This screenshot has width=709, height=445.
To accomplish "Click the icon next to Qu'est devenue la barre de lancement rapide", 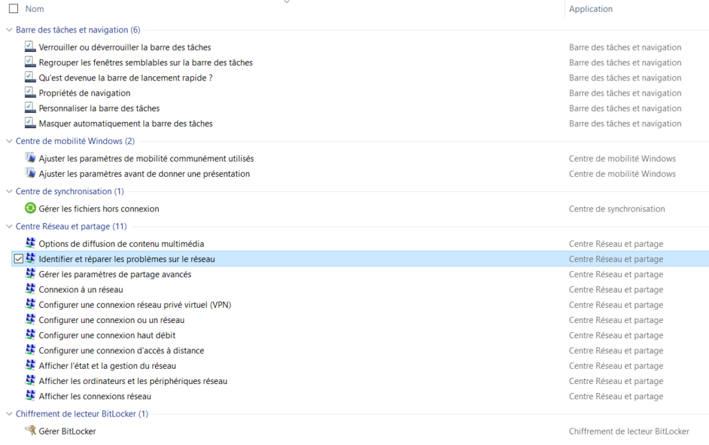I will tap(30, 78).
